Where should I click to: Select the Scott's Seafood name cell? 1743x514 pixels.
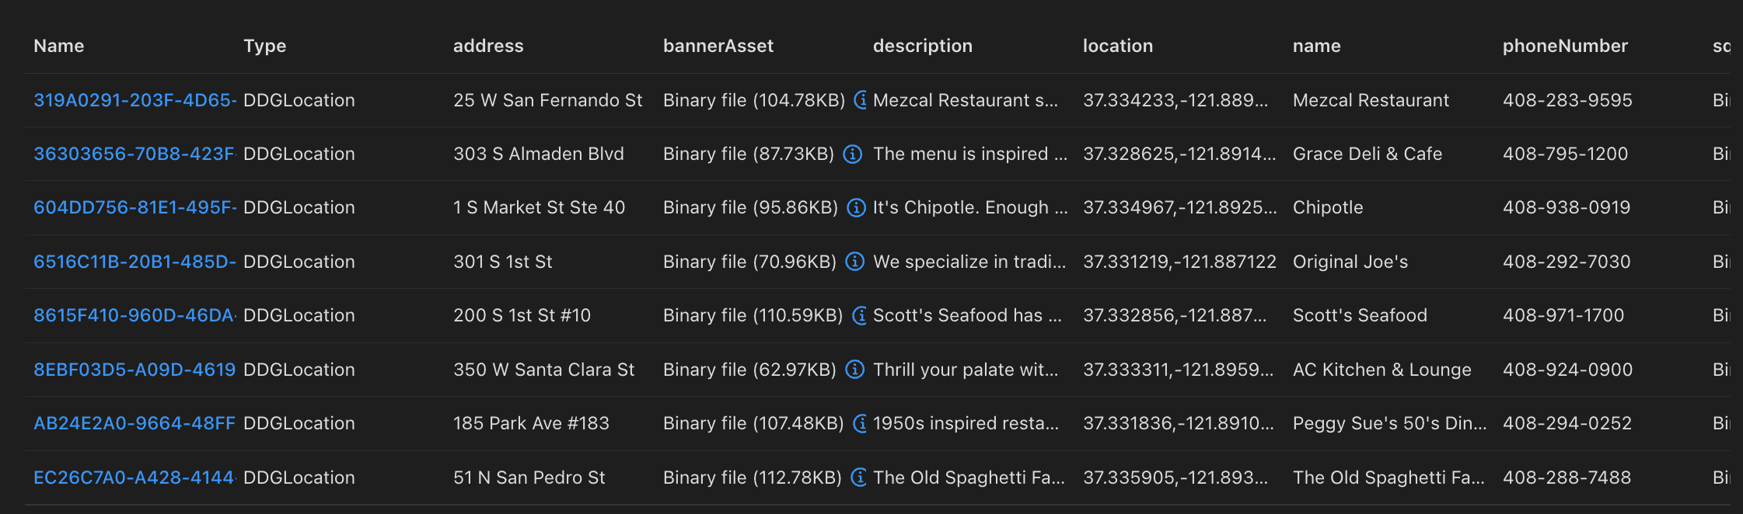click(x=1361, y=315)
